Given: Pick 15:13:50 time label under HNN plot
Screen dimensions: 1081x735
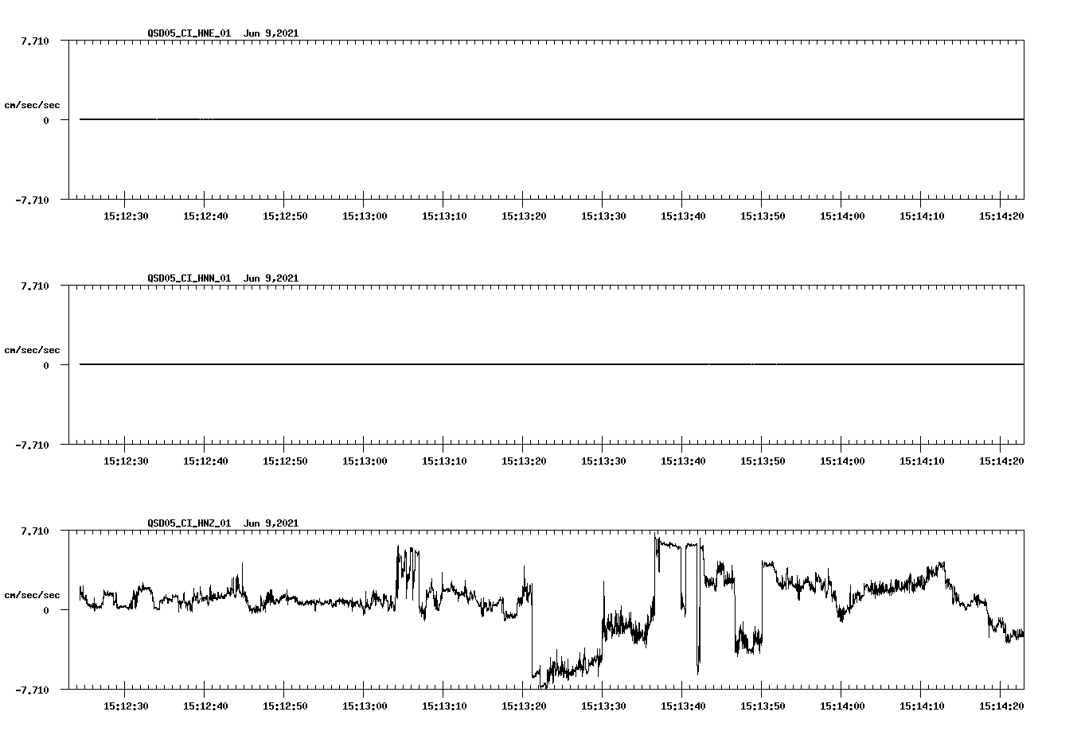Looking at the screenshot, I should [x=763, y=461].
